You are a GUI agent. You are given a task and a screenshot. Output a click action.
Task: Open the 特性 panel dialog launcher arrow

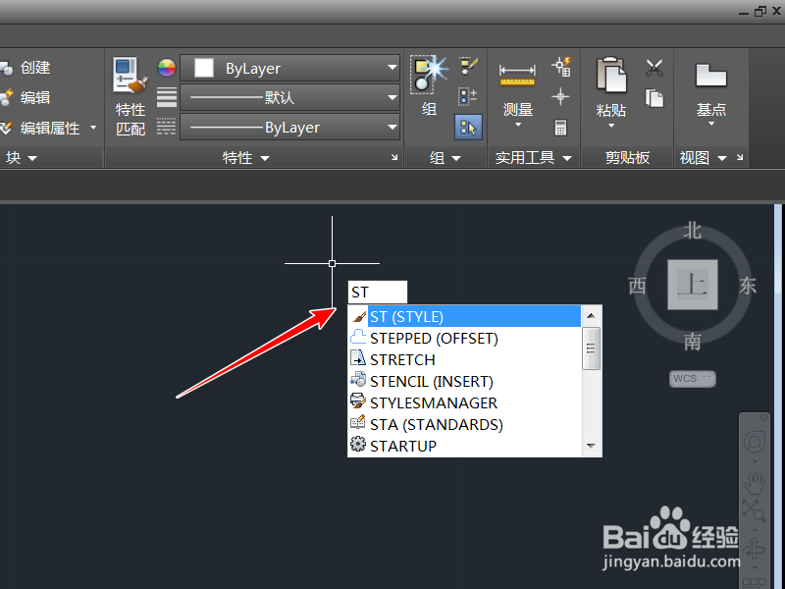[x=394, y=157]
